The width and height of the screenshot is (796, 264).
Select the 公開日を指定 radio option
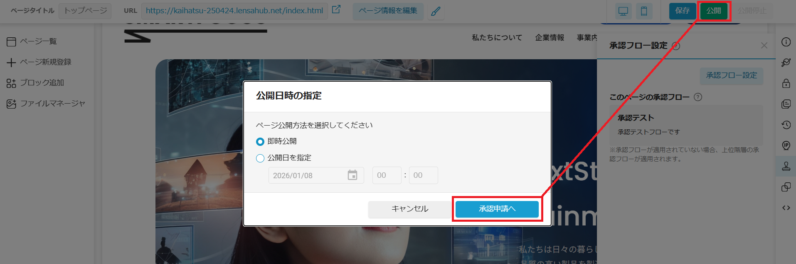point(260,158)
